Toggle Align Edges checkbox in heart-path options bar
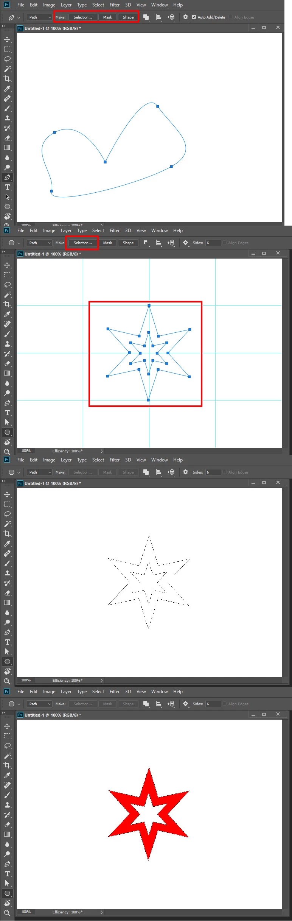This screenshot has width=292, height=921. pos(231,17)
